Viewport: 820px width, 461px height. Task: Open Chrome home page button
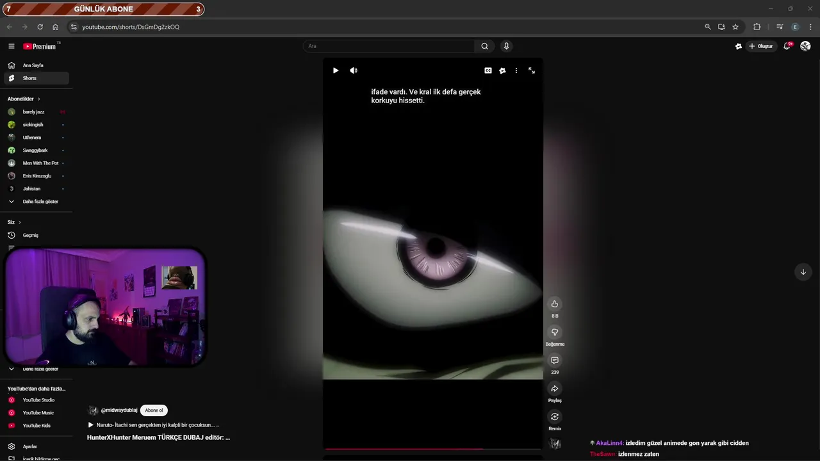pos(55,27)
